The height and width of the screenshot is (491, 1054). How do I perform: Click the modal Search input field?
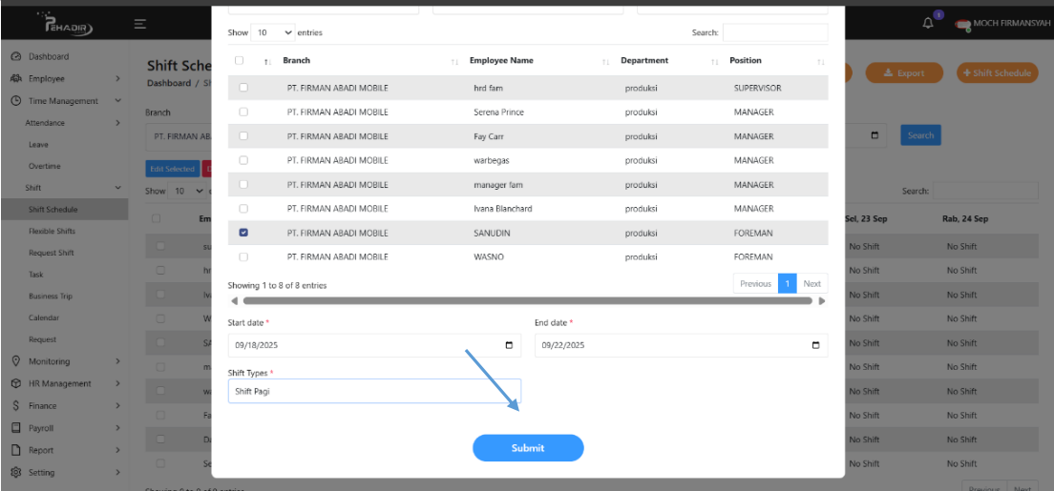(x=774, y=32)
